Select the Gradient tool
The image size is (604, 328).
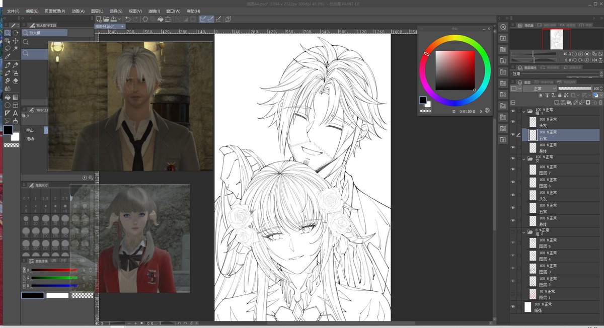pos(16,97)
